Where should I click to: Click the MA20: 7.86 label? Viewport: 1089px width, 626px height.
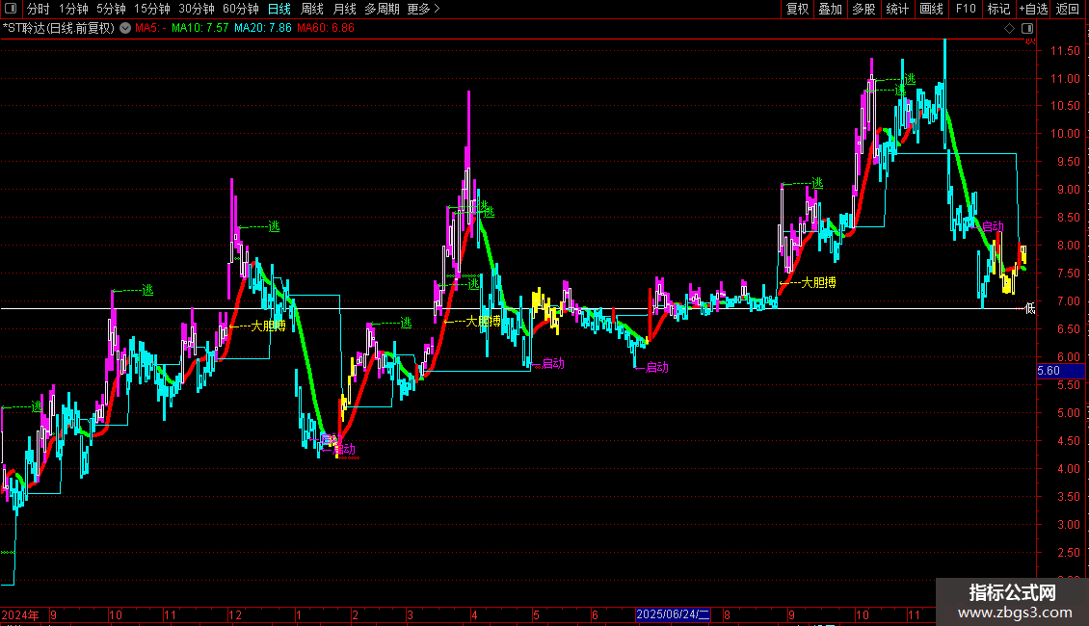point(262,28)
